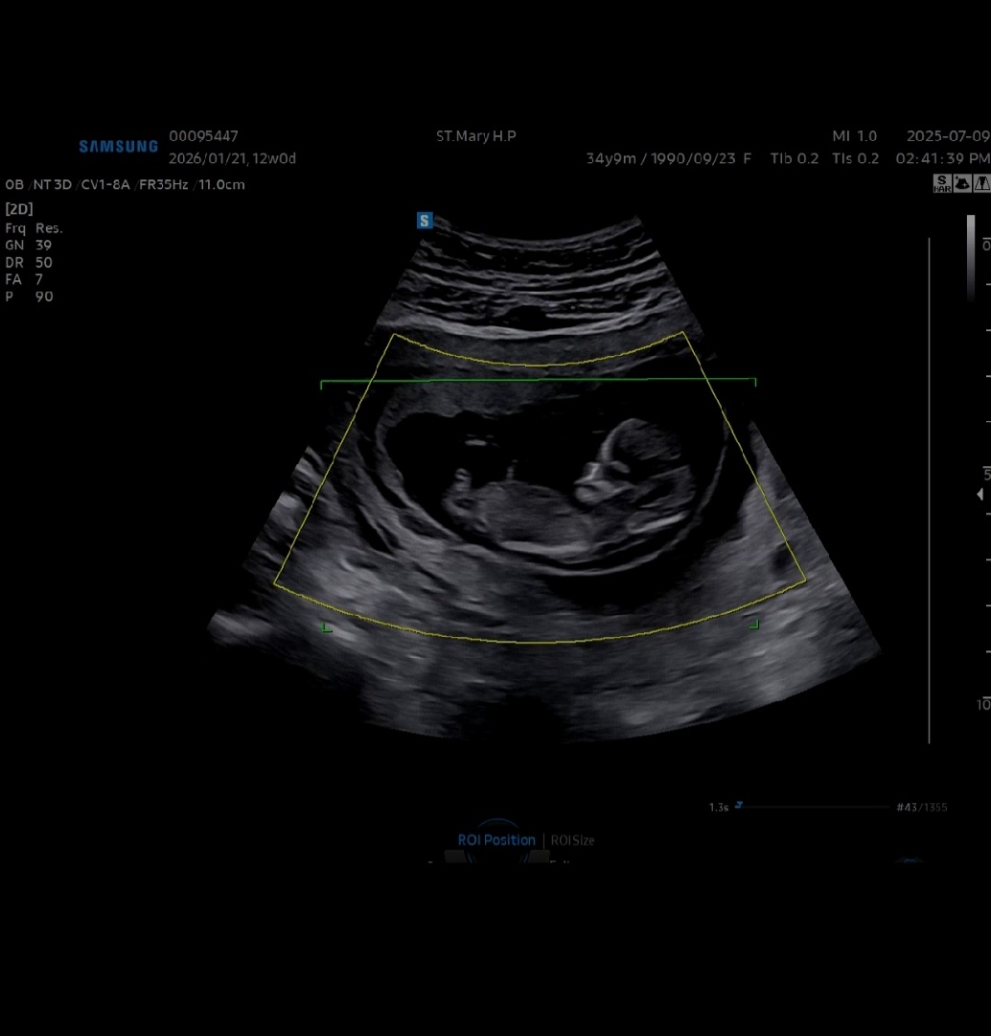Click the Samsung logo
991x1036 pixels.
(119, 147)
